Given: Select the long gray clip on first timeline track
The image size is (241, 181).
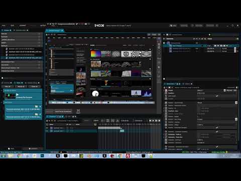Looking at the screenshot, I should (x=109, y=128).
